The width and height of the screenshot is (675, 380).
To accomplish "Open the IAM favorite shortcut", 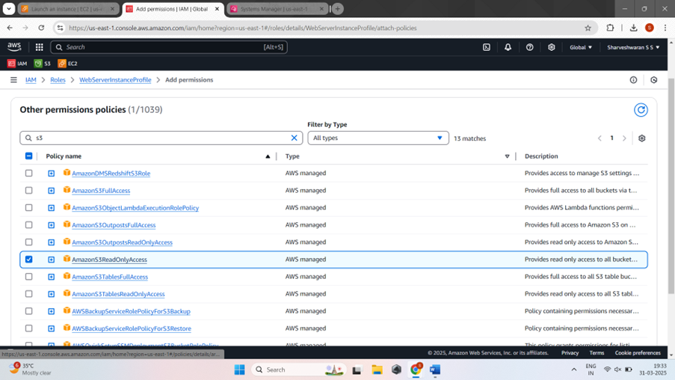I will click(x=17, y=64).
